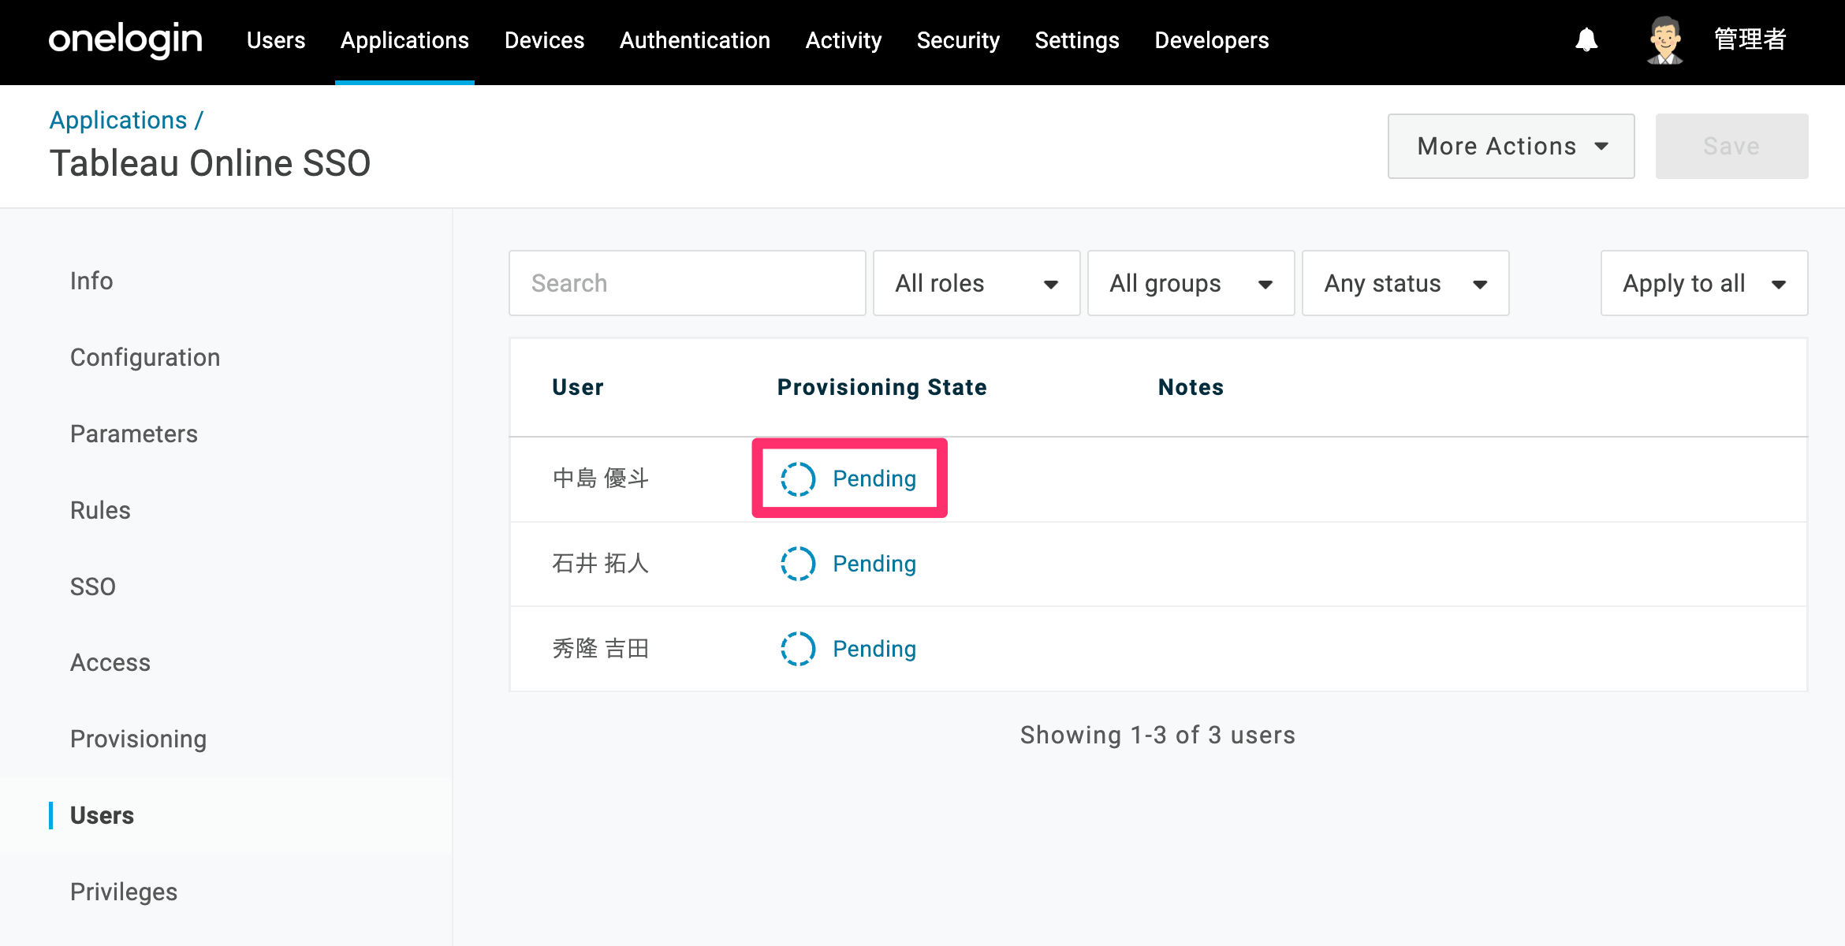Click pending status icon for 石井 拓人

798,564
